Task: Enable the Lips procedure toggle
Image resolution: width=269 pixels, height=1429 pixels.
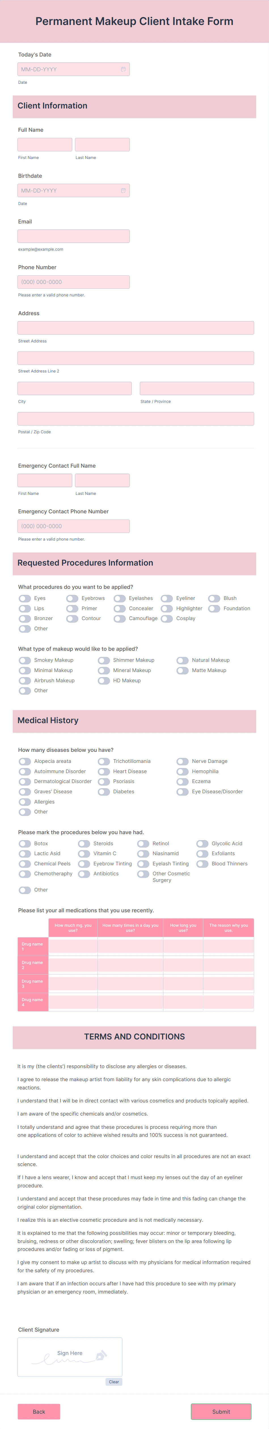Action: (24, 608)
